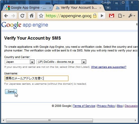This screenshot has width=139, height=124.
Task: Close the Verify Your Account tab
Action: click(x=100, y=8)
